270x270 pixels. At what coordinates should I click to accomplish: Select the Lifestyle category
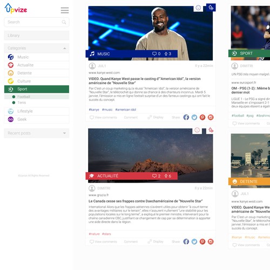[37, 111]
